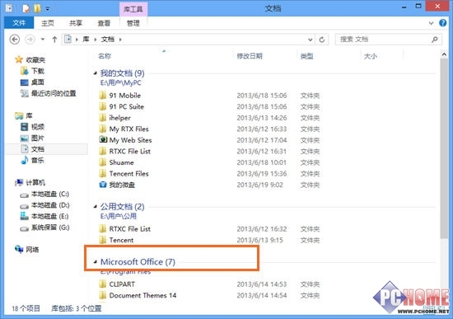Open 本地磁盘 (D:) drive

pos(50,205)
